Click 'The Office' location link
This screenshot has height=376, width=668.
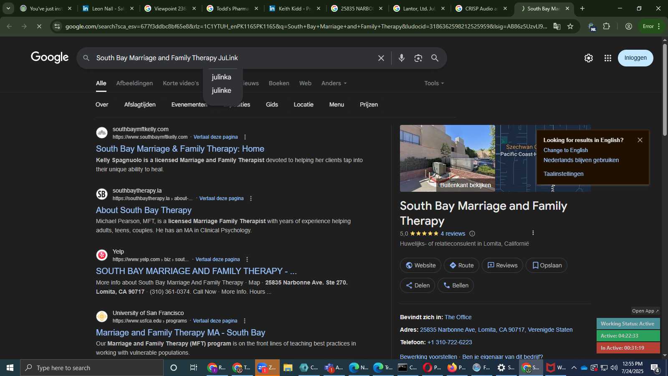pyautogui.click(x=458, y=317)
